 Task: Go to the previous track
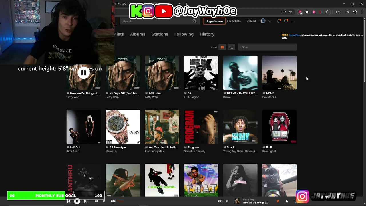click(x=69, y=201)
